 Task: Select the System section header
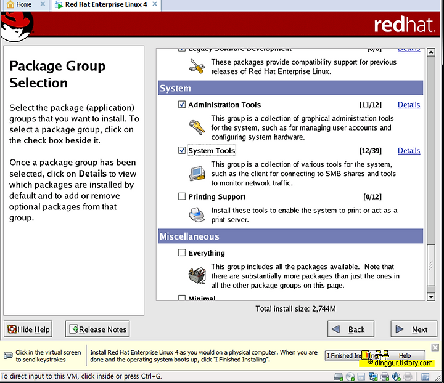[290, 88]
